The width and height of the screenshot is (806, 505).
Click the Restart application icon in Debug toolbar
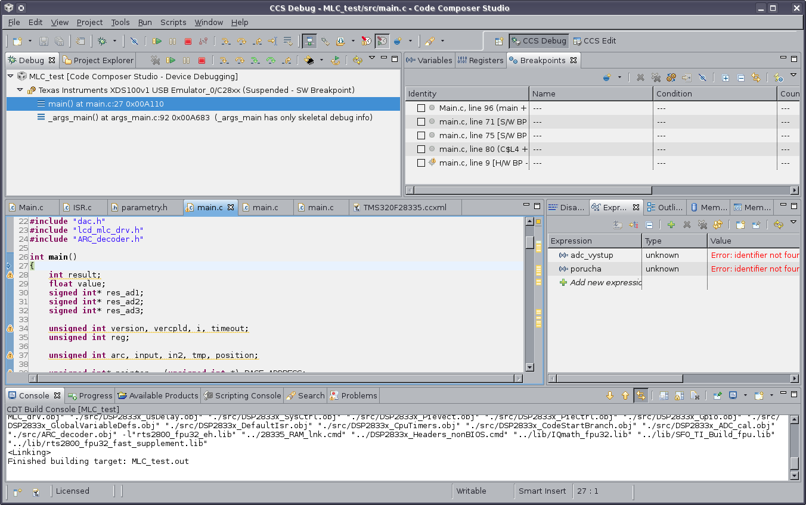[336, 60]
